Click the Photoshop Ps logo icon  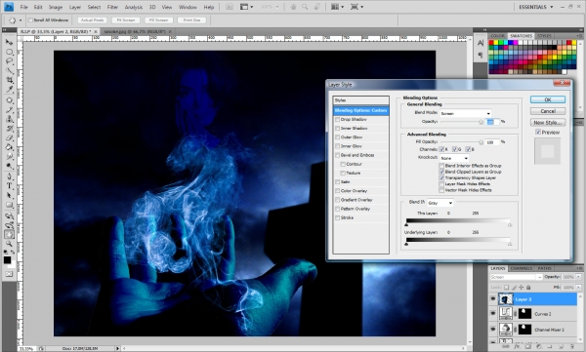8,7
